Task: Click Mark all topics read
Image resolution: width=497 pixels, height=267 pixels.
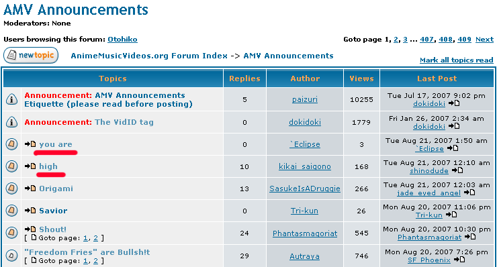Action: [x=457, y=60]
